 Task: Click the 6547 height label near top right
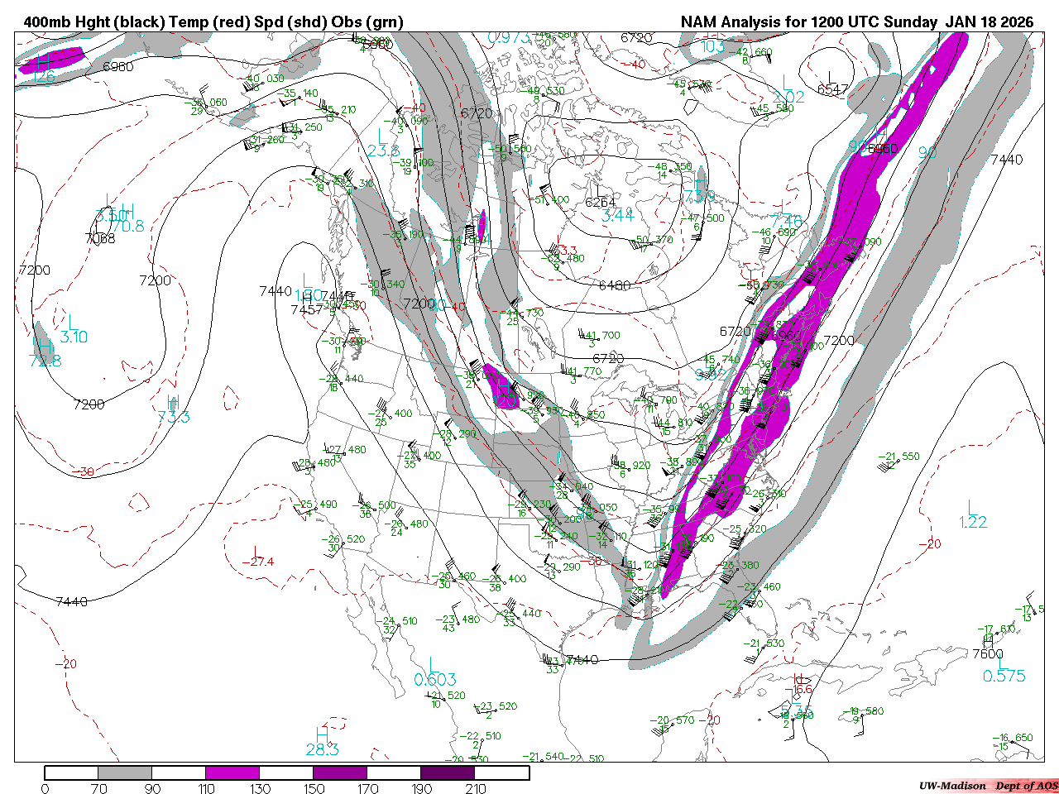tap(833, 89)
